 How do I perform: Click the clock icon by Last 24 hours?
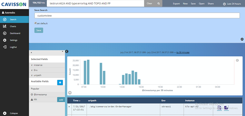pos(224,4)
